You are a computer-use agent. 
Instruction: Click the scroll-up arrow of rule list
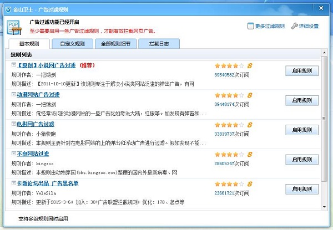324,52
